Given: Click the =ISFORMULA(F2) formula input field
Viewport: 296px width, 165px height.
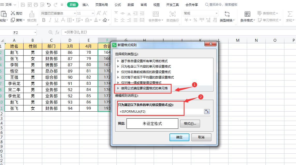Looking at the screenshot, I should tap(160, 112).
